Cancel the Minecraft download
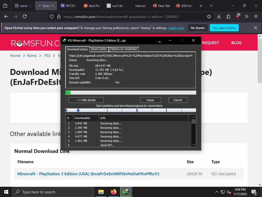Image resolution: width=262 pixels, height=197 pixels. [x=178, y=100]
